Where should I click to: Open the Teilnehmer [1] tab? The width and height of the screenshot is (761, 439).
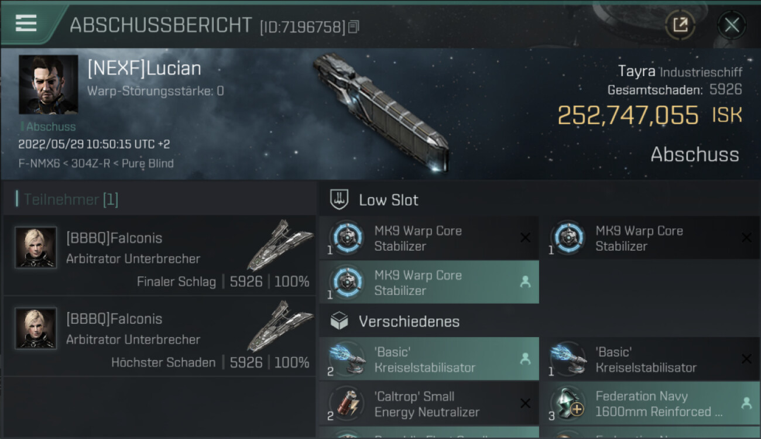[67, 200]
